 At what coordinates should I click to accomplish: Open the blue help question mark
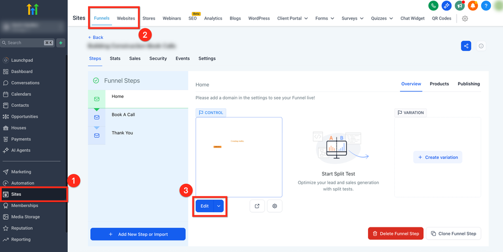pyautogui.click(x=486, y=6)
